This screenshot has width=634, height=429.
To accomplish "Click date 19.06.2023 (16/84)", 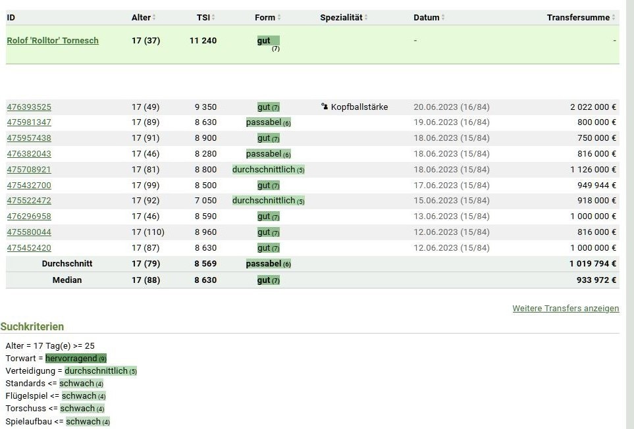I will [x=451, y=122].
